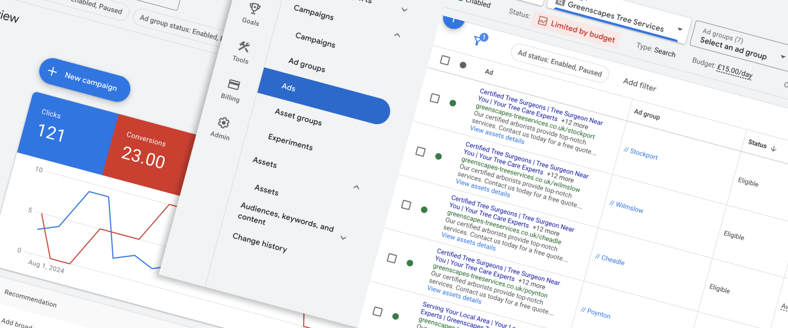Click View assets details for the Poynton ad
Viewport: 788px width, 328px height.
pyautogui.click(x=455, y=294)
